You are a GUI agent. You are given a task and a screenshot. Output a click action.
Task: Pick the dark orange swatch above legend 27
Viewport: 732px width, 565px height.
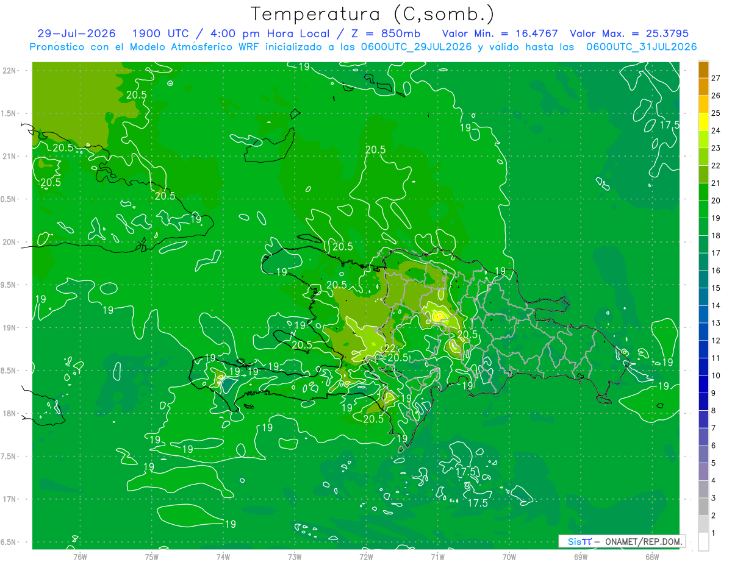point(704,69)
